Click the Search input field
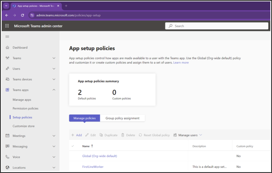 [217, 26]
